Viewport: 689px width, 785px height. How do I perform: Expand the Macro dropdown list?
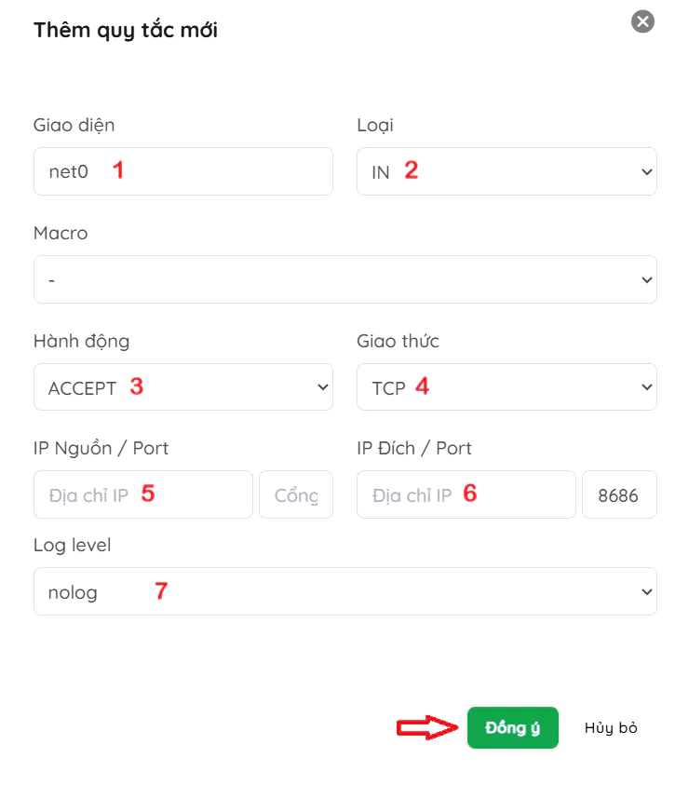tap(344, 279)
